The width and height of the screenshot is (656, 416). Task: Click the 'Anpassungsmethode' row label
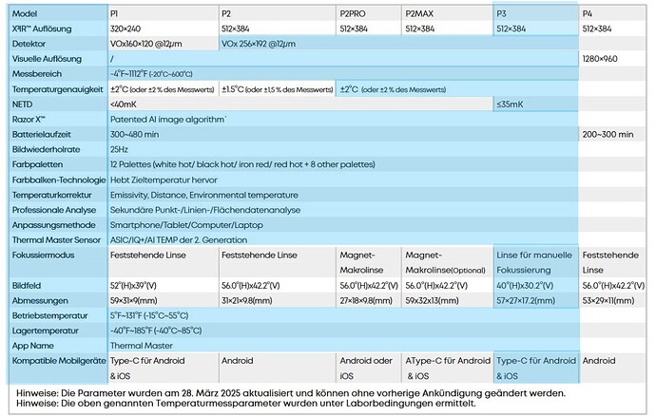(53, 225)
